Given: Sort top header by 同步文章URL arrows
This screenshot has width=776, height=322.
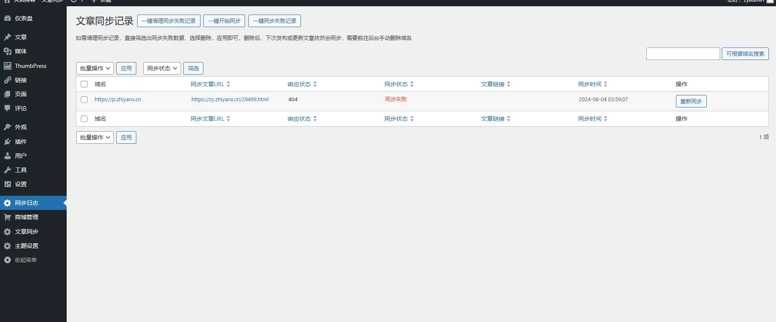Looking at the screenshot, I should [x=228, y=84].
